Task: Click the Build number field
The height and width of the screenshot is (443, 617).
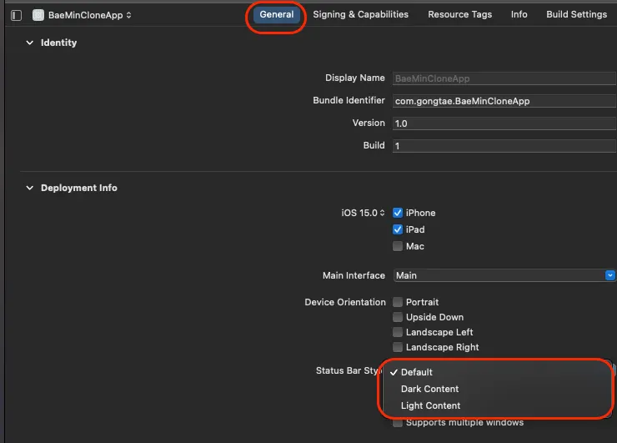Action: 504,146
